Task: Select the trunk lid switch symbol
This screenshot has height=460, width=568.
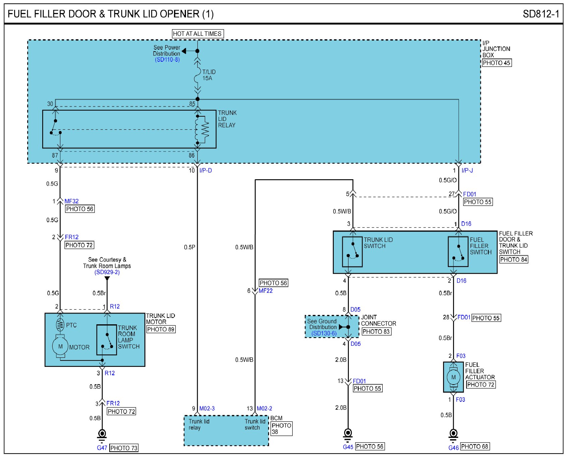Action: [352, 252]
